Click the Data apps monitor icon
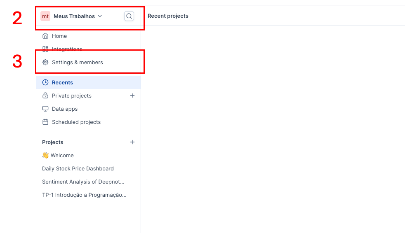 click(45, 109)
